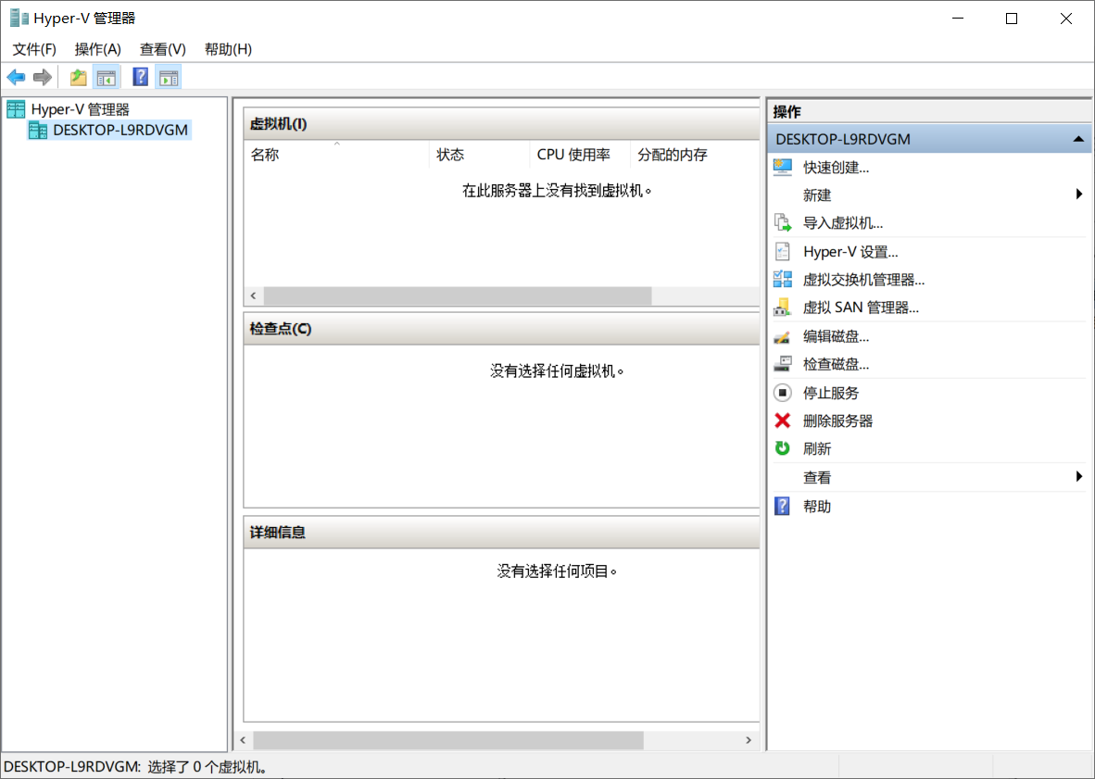
Task: Click left arrow of center pane bottom scrollbar
Action: pyautogui.click(x=243, y=740)
